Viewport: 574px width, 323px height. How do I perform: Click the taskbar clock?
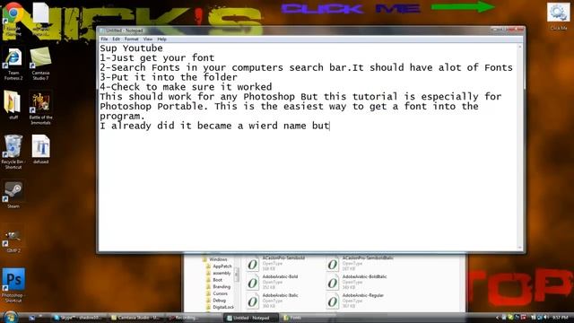click(x=560, y=318)
